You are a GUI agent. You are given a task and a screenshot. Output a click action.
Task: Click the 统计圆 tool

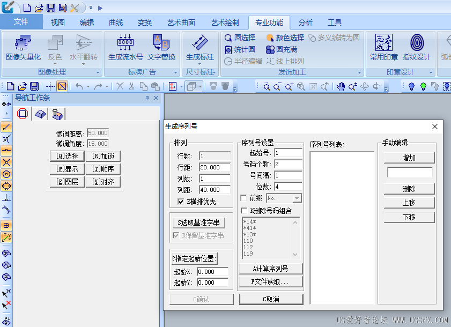pos(239,49)
